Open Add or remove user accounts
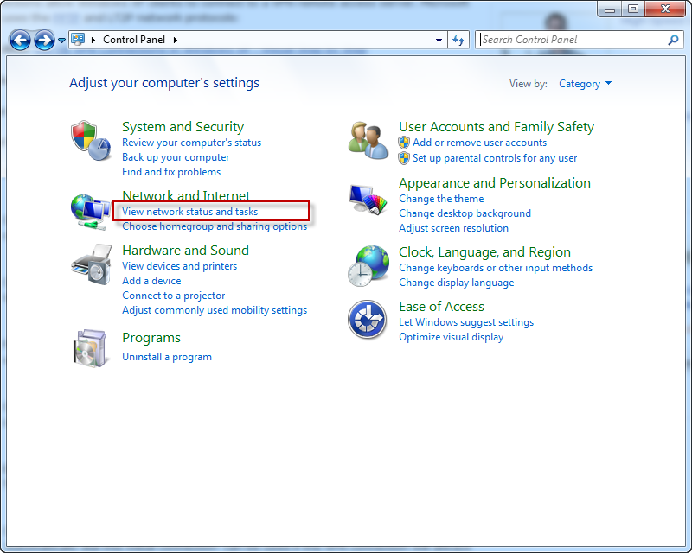This screenshot has height=553, width=692. (x=479, y=143)
